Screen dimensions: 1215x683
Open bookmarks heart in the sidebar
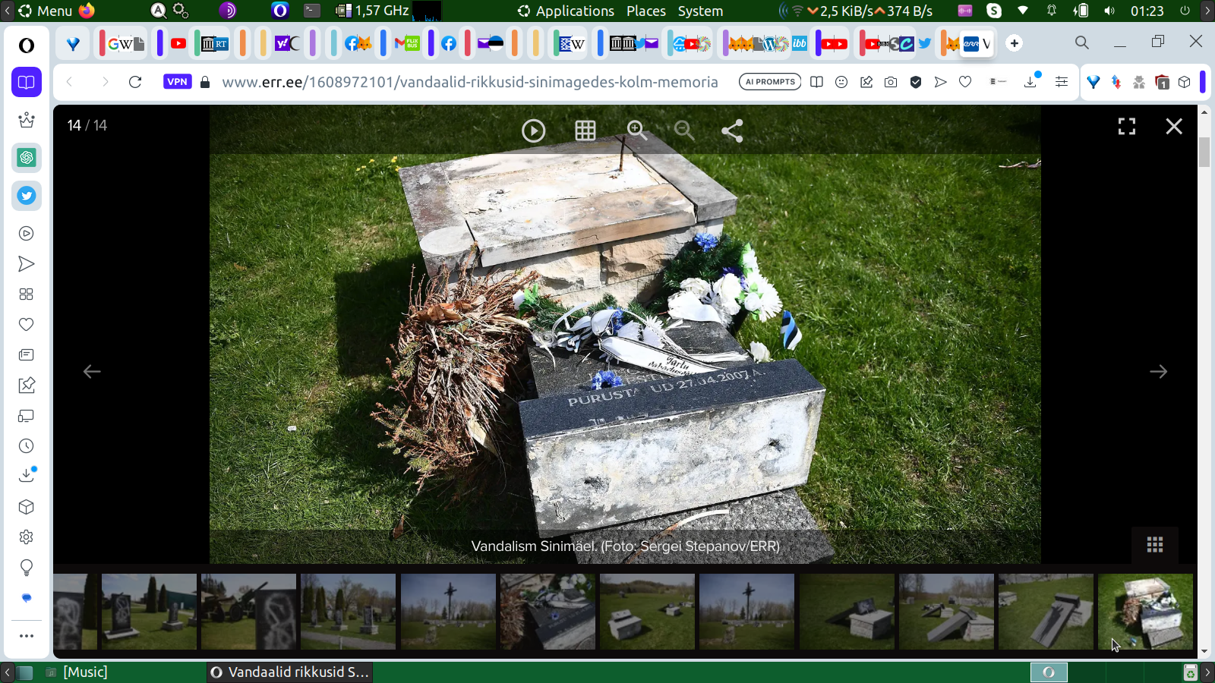coord(27,325)
